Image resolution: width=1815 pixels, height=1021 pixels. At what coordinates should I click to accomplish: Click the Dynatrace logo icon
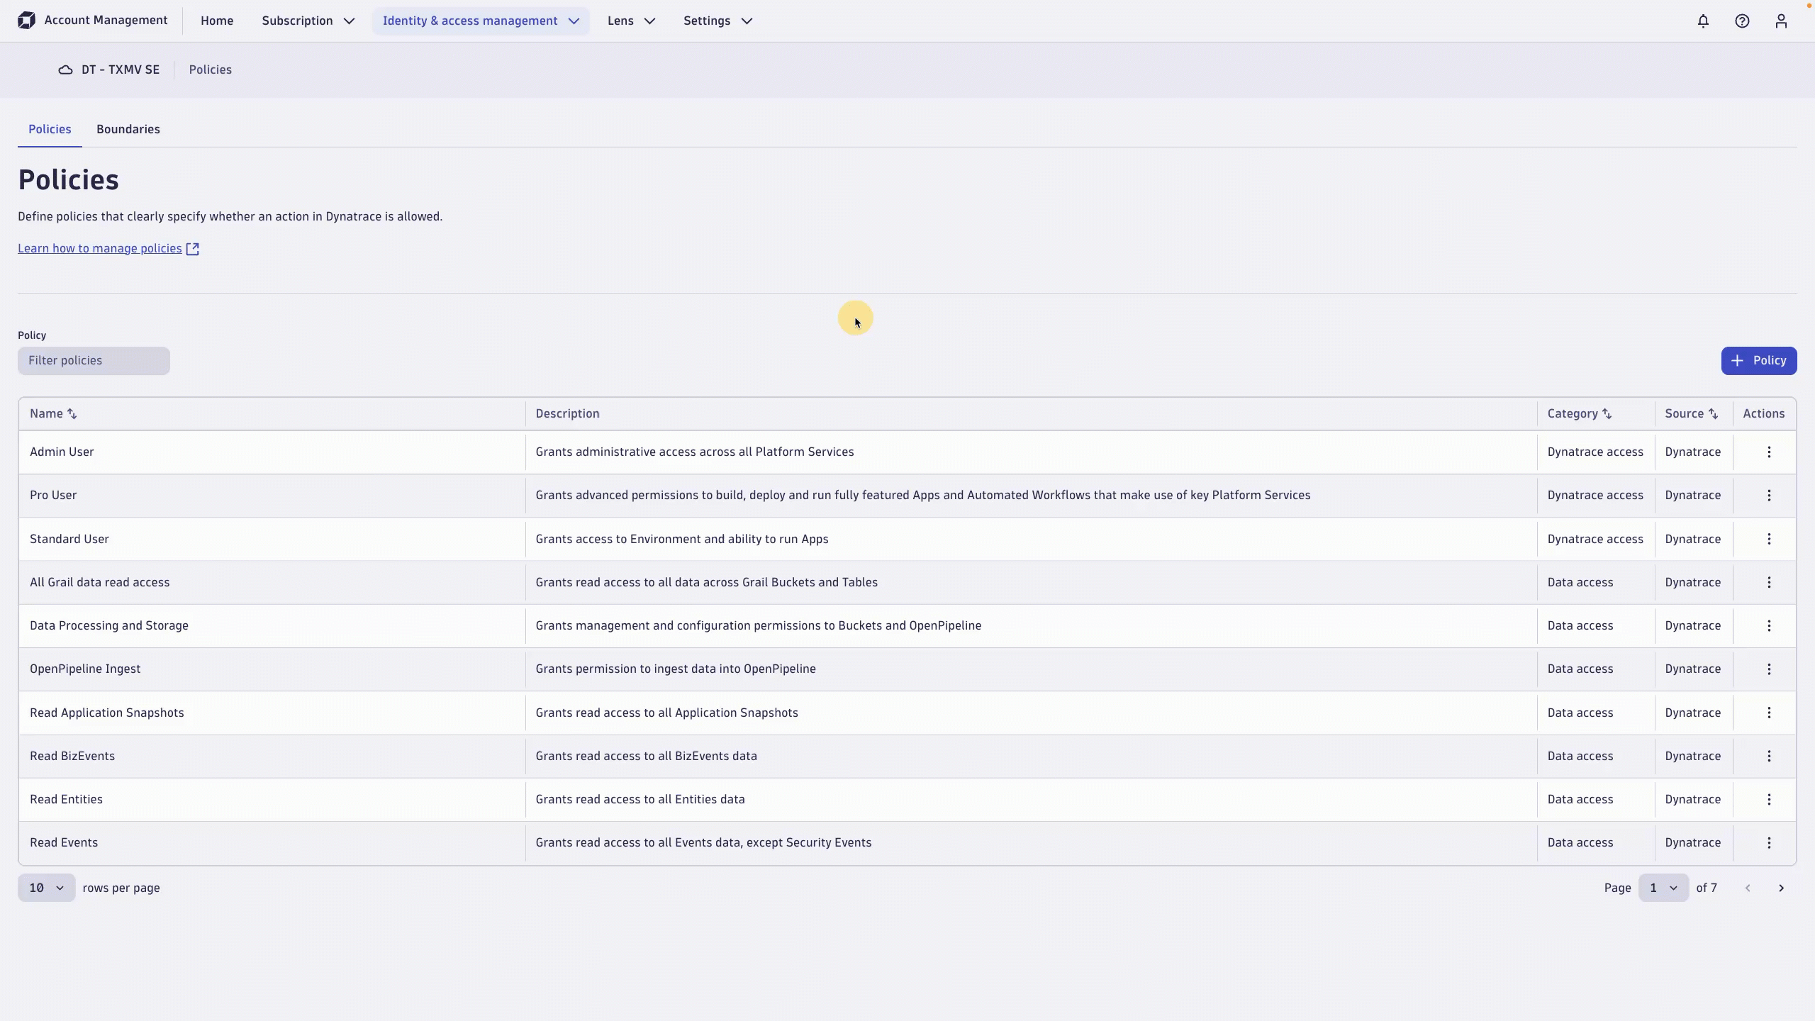click(x=26, y=21)
